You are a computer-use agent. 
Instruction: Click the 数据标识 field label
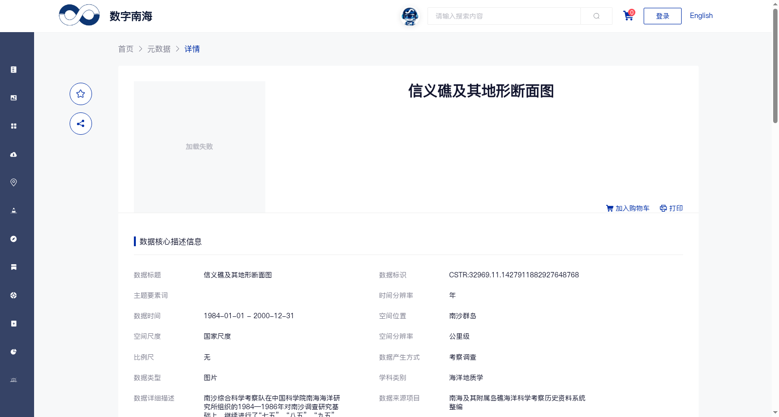tap(393, 275)
